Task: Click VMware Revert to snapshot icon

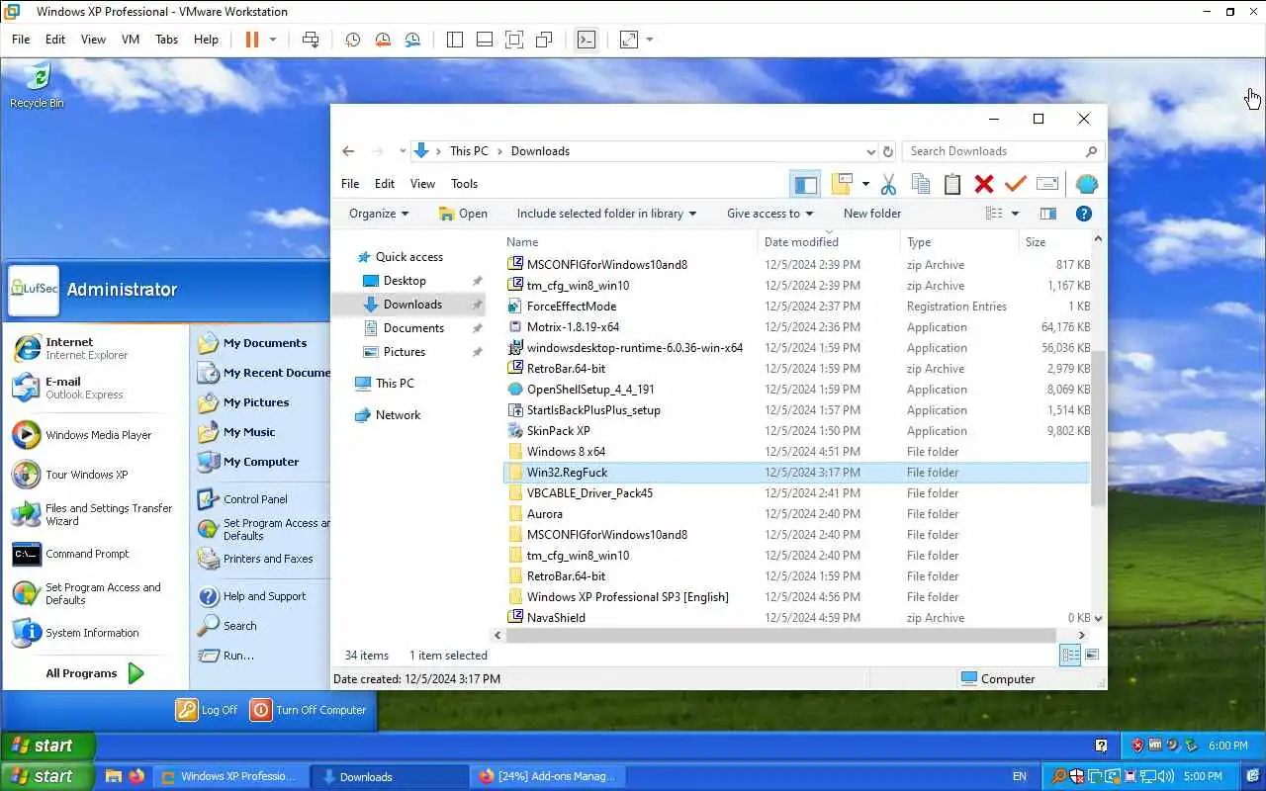Action: tap(383, 40)
